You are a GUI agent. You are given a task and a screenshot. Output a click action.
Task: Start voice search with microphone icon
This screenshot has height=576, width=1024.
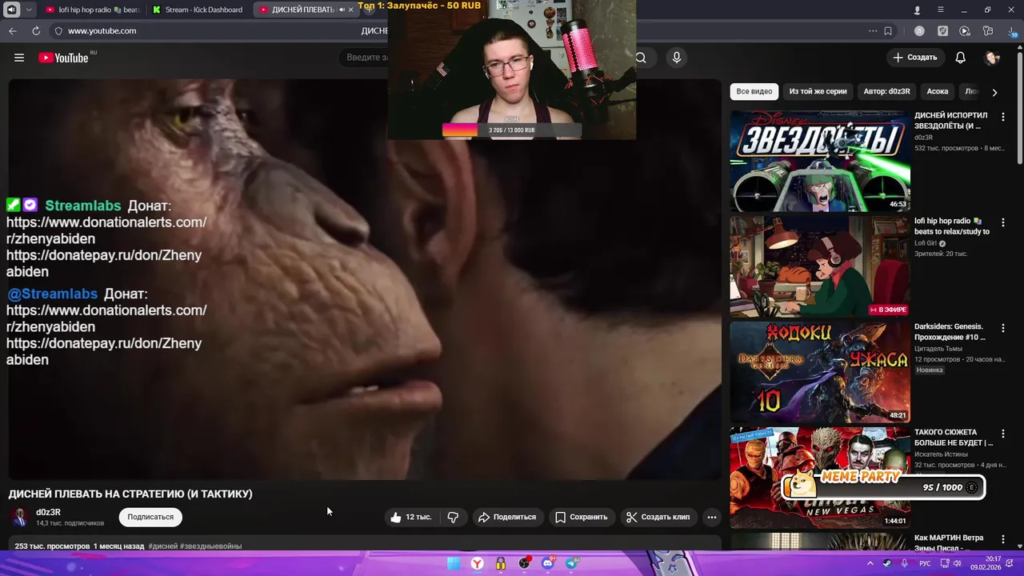677,58
